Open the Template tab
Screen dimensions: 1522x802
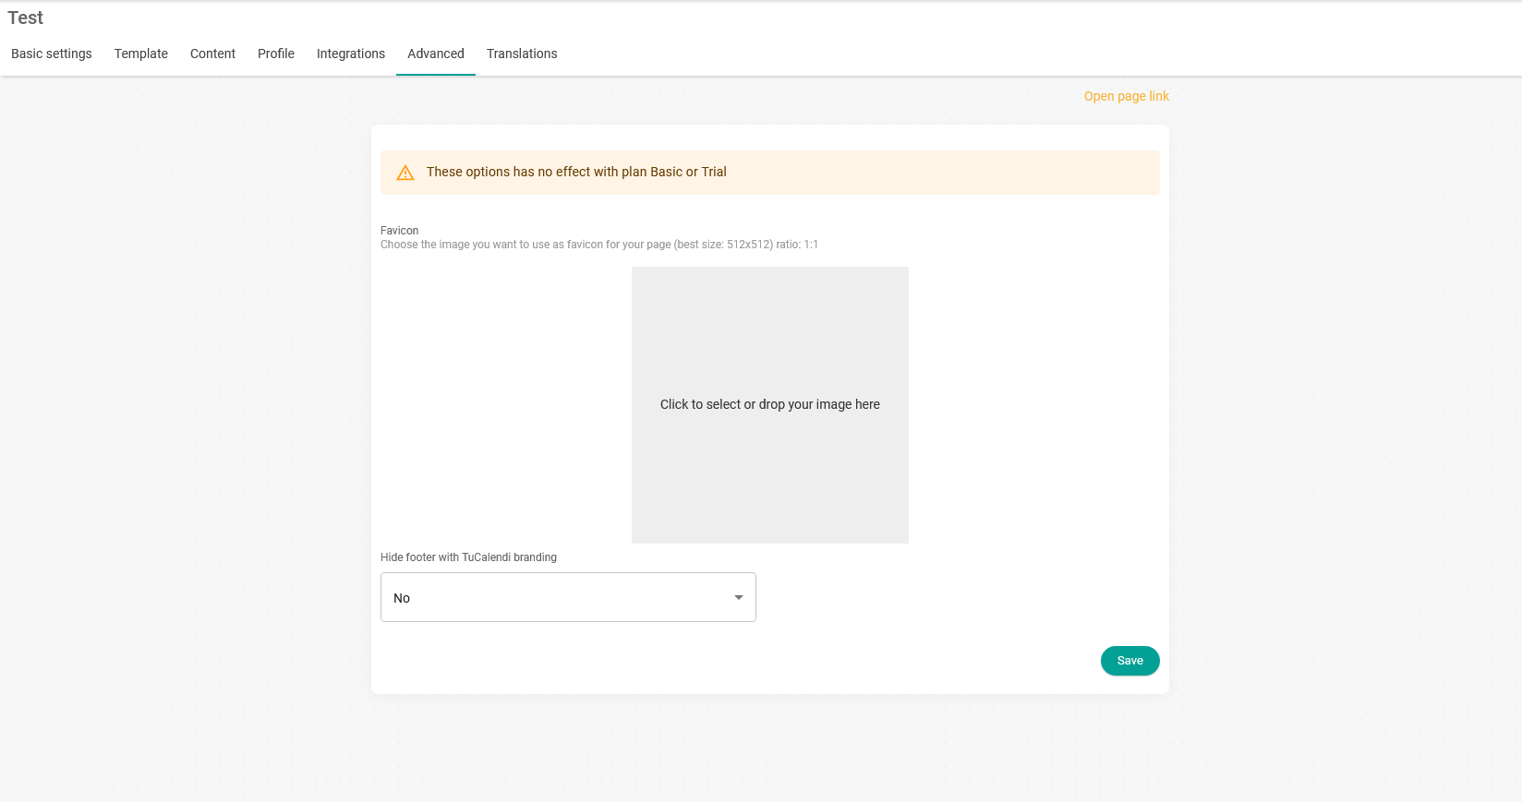pos(141,54)
